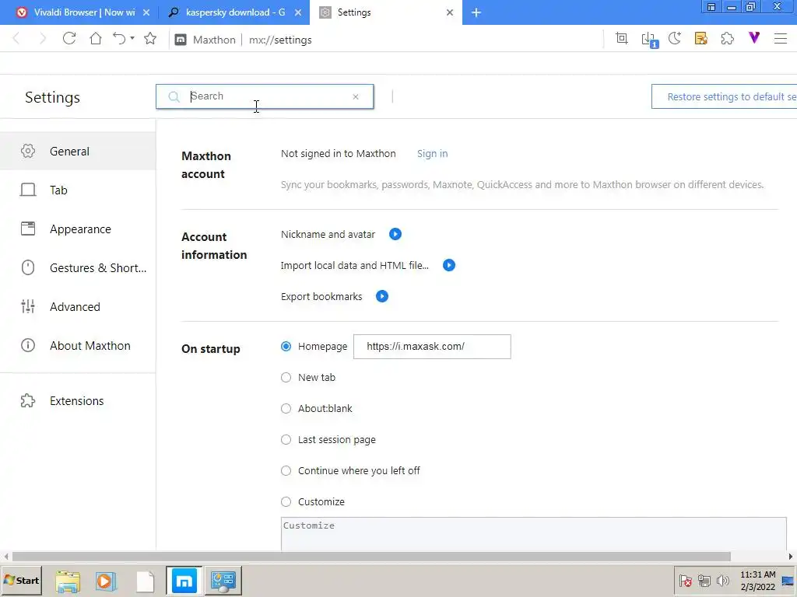Close the kaspersky download tab

tap(298, 12)
